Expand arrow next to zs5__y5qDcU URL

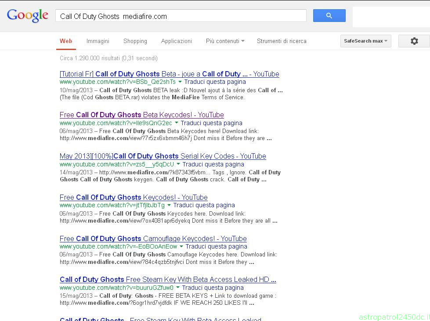pos(178,164)
